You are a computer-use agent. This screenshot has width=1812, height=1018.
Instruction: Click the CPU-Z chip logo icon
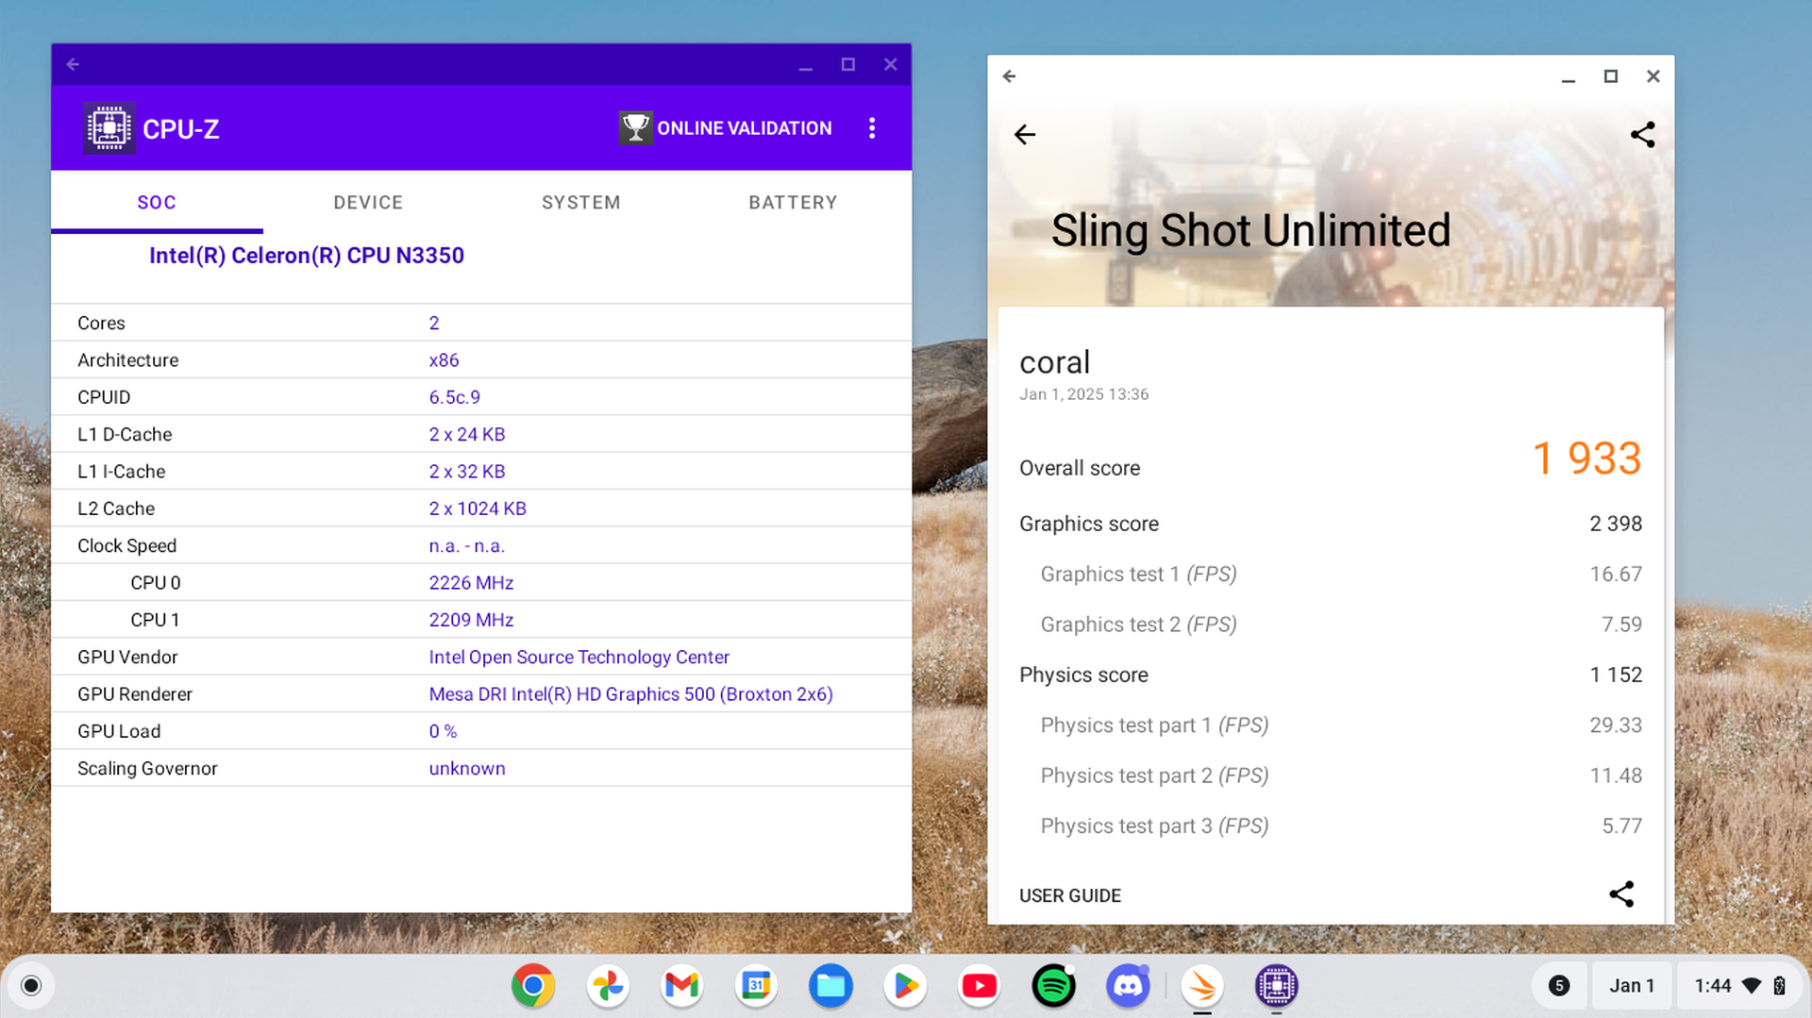click(x=109, y=128)
